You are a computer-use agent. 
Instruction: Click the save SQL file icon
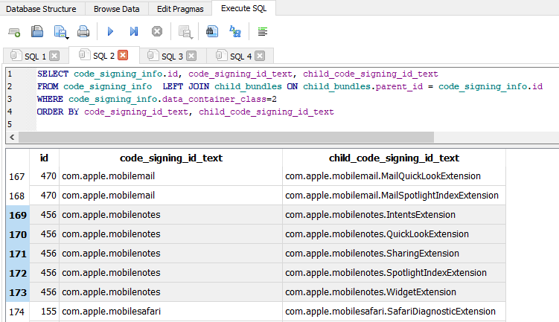[x=61, y=32]
